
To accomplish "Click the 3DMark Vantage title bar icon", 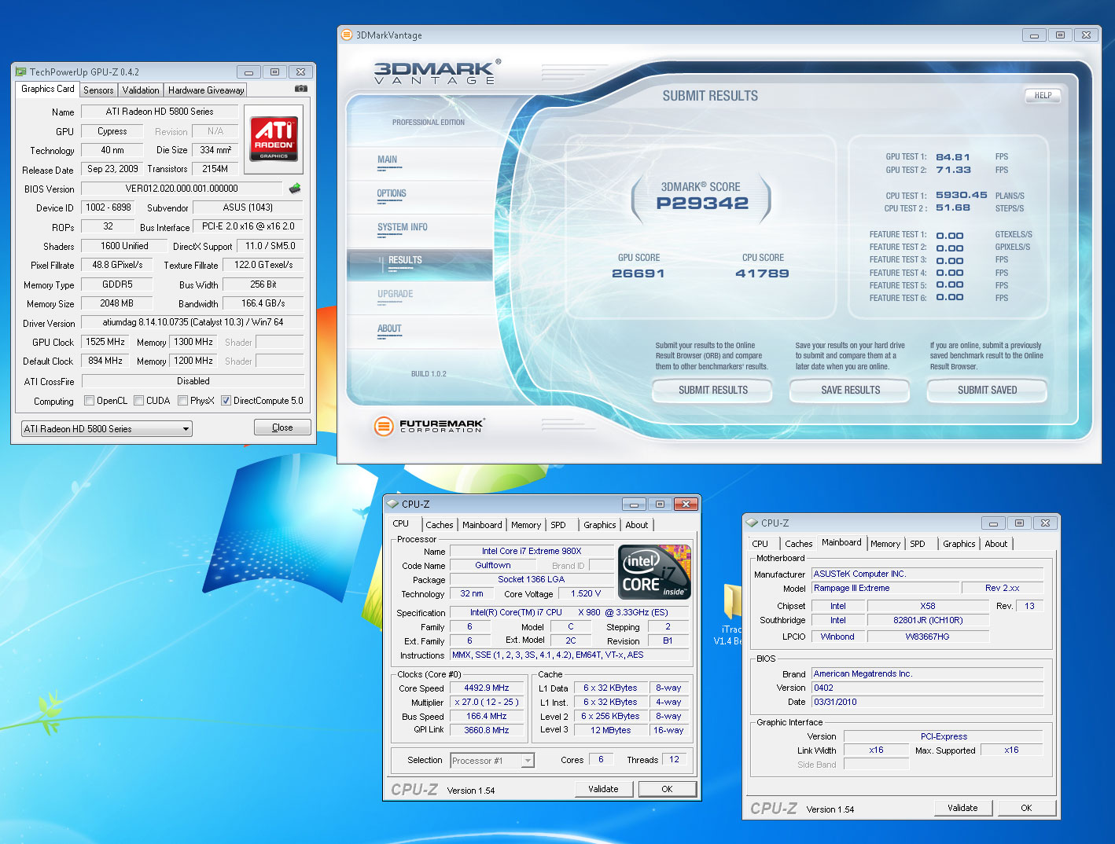I will (347, 35).
